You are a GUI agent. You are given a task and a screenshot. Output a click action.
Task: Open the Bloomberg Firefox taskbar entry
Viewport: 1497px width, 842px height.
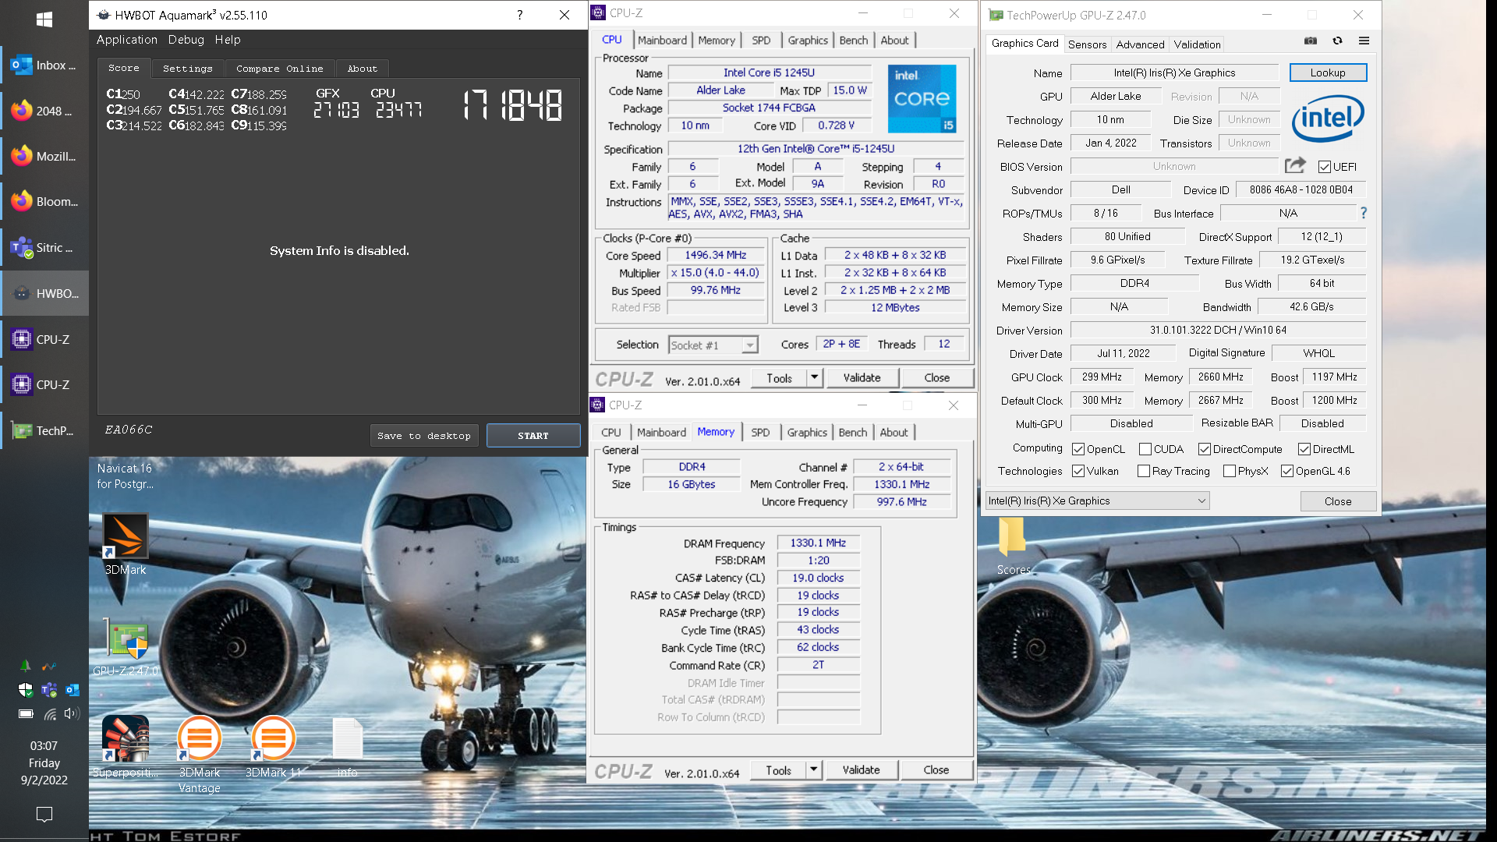tap(44, 201)
